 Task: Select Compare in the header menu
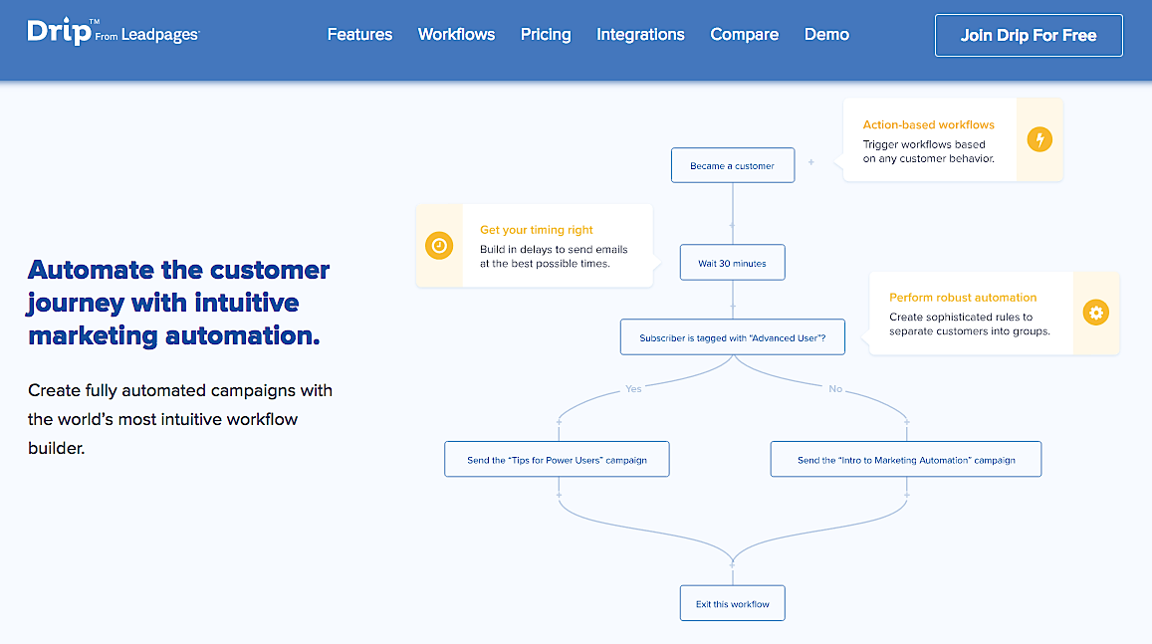pyautogui.click(x=744, y=35)
